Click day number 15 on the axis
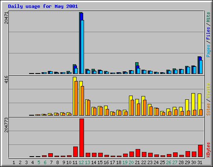 point(100,162)
